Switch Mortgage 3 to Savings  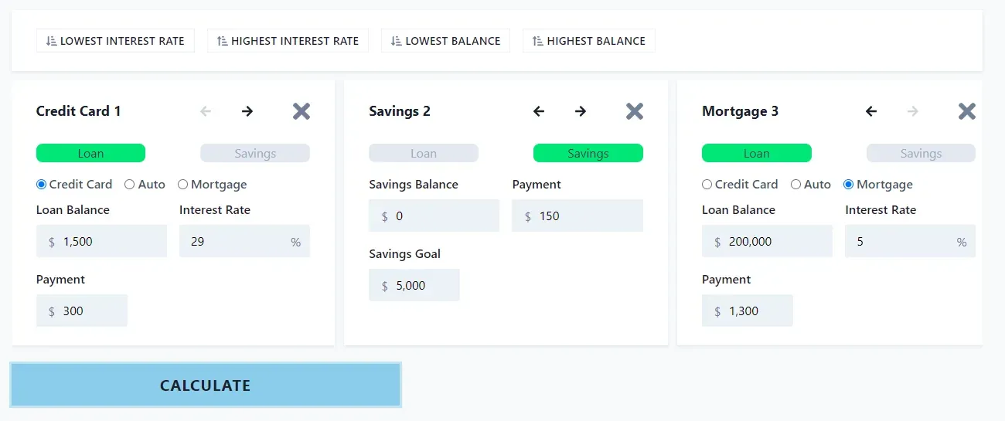click(x=921, y=153)
